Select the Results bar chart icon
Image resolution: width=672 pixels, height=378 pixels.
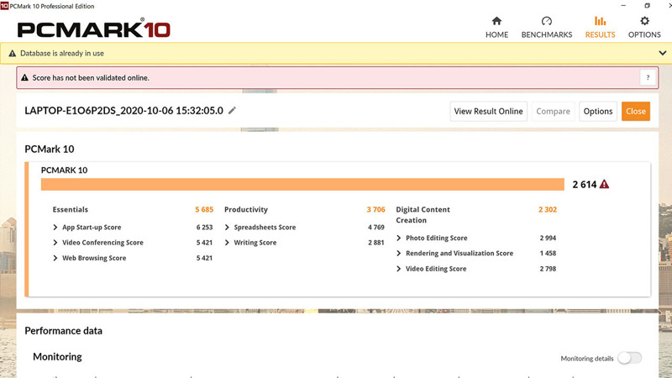click(600, 20)
